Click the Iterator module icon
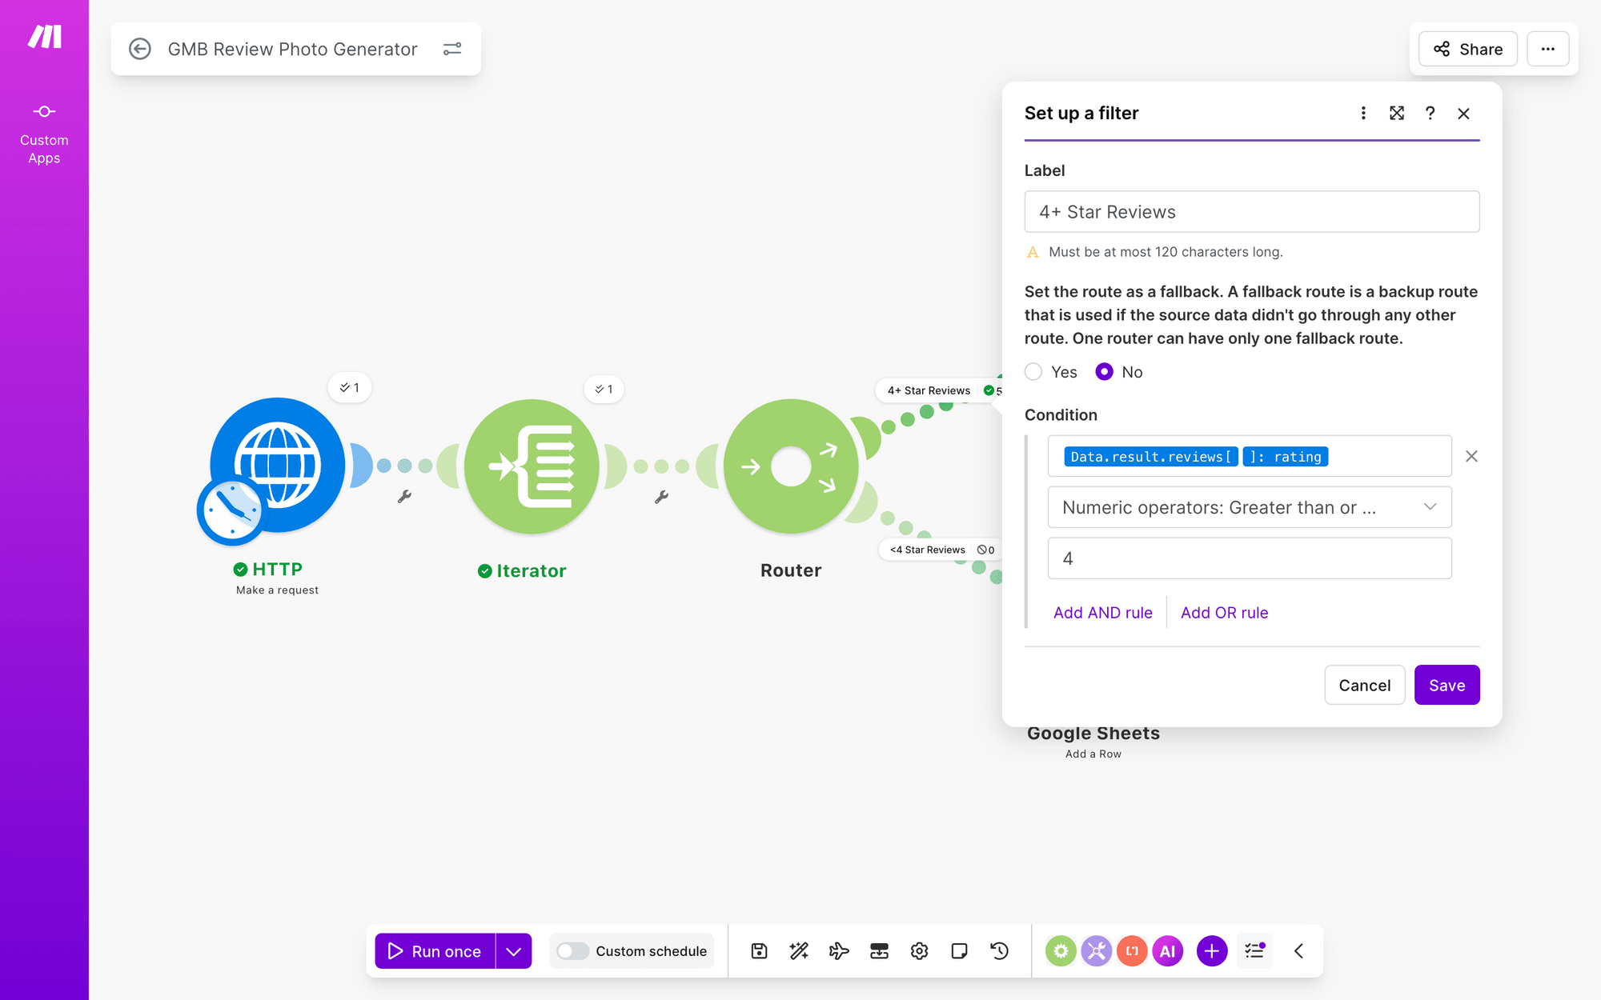Screen dimensions: 1601x1000 (532, 466)
